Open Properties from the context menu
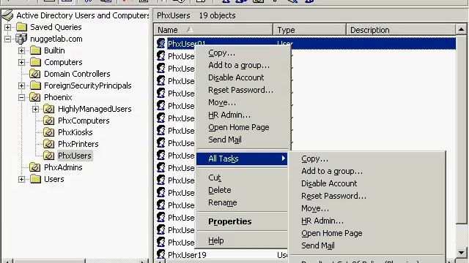469x263 pixels. (x=229, y=221)
